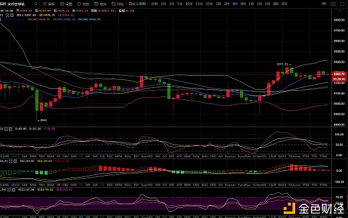Choose AI-NetVOL in the strip under the MACD panel
This screenshot has height=218, width=348.
tap(260, 185)
